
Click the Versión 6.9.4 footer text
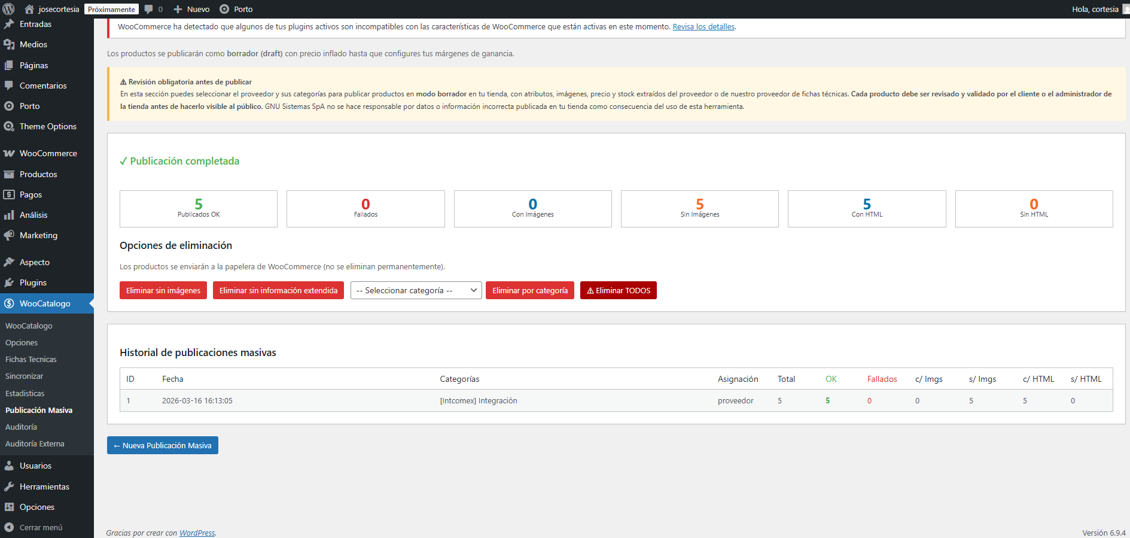click(x=1104, y=533)
